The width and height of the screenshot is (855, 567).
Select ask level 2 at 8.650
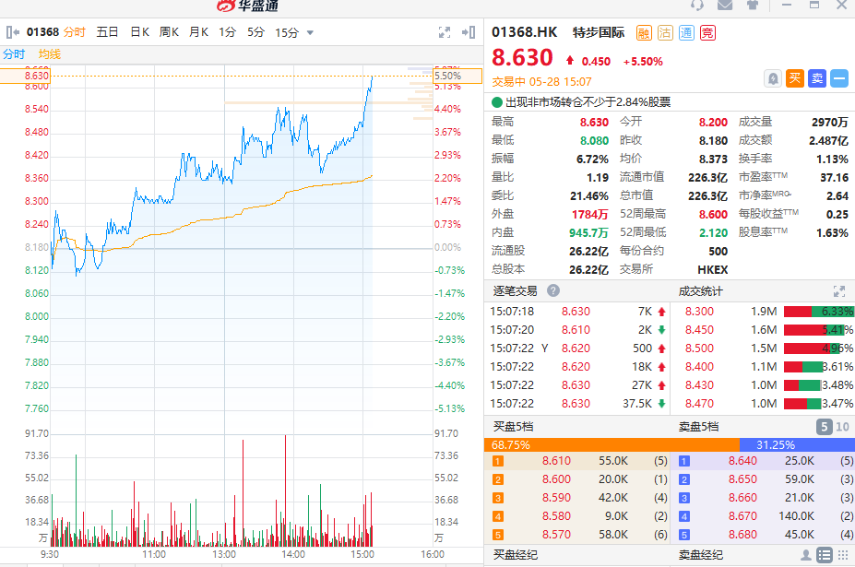pos(765,479)
